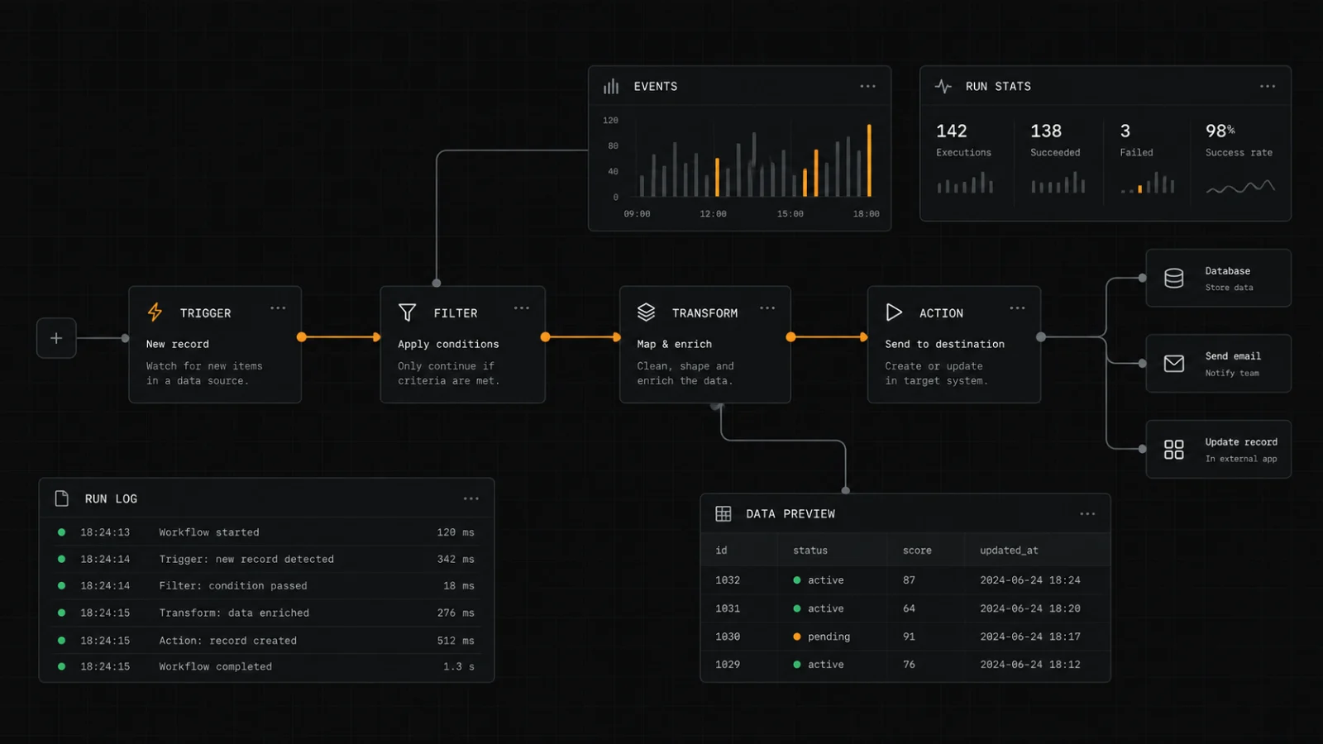
Task: Click the Run Stats pulse icon
Action: (x=943, y=86)
